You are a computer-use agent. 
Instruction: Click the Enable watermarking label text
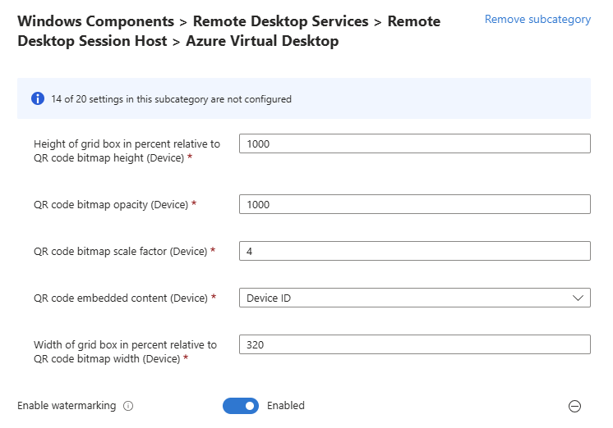pyautogui.click(x=67, y=406)
